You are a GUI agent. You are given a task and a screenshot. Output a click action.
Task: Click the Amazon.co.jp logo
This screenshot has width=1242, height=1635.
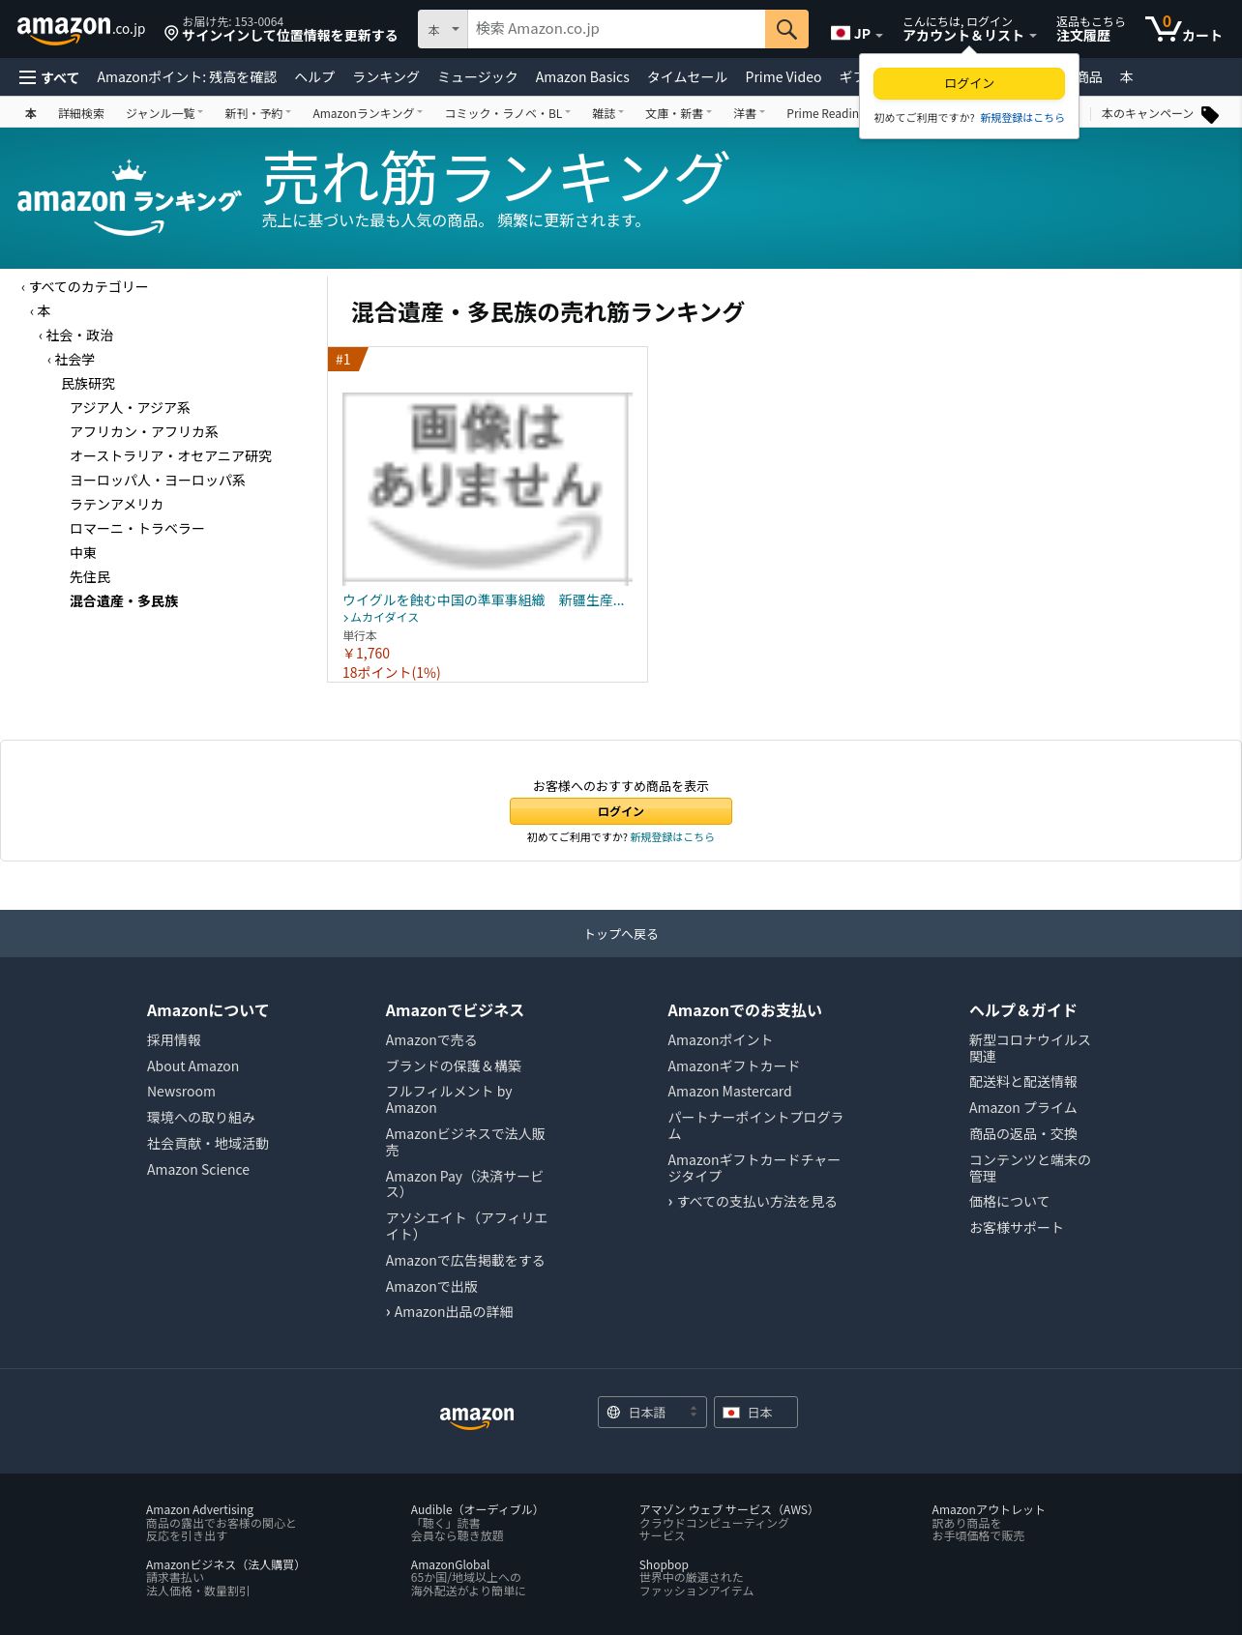81,30
